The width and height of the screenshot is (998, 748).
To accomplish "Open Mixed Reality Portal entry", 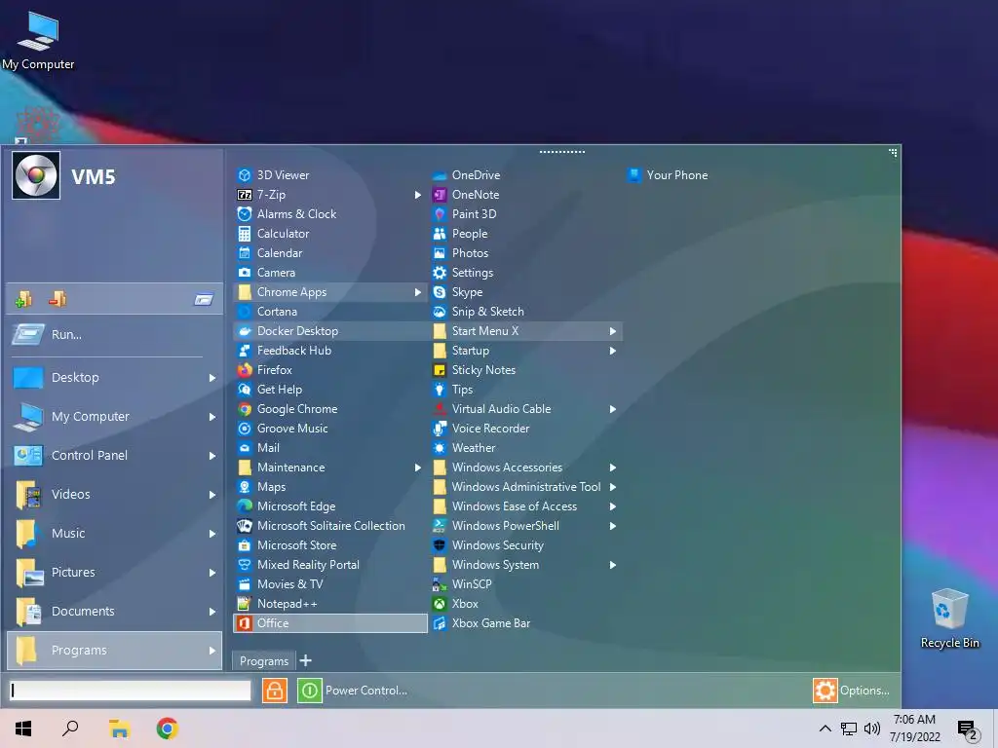I will [x=298, y=565].
